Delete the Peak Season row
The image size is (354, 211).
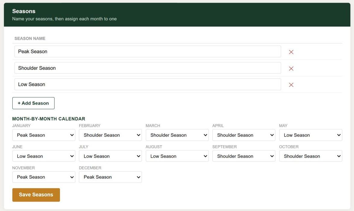pos(291,52)
